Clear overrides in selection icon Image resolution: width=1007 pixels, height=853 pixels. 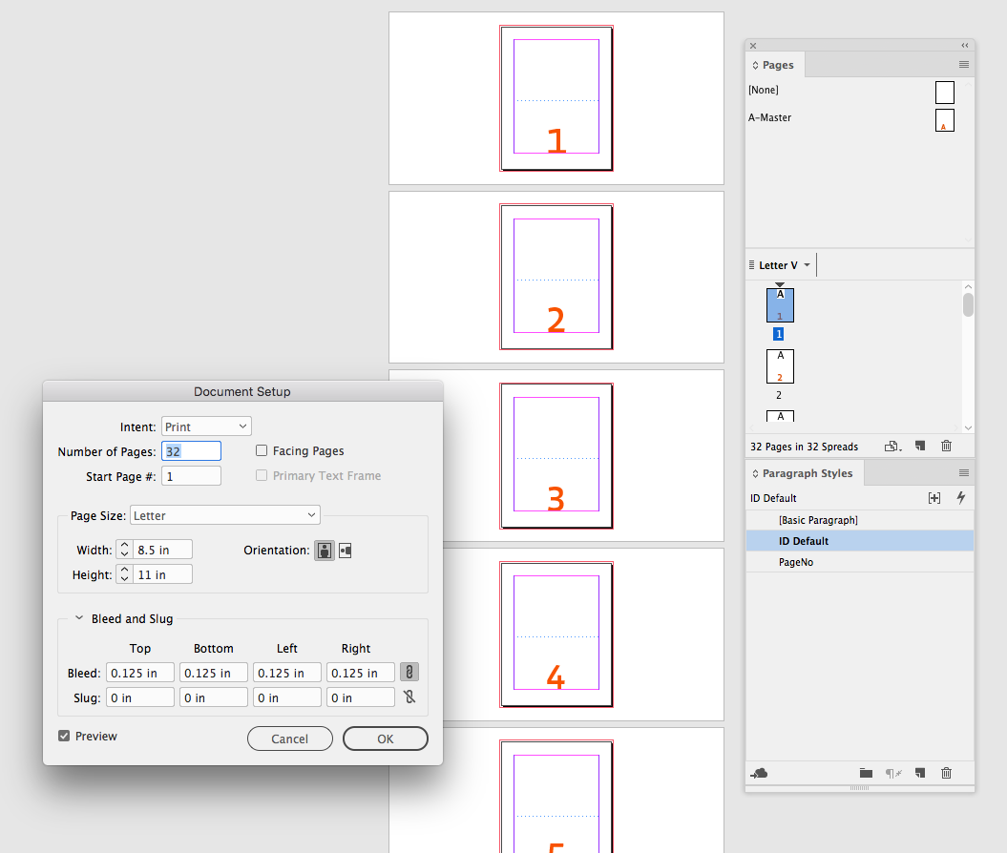[x=894, y=773]
